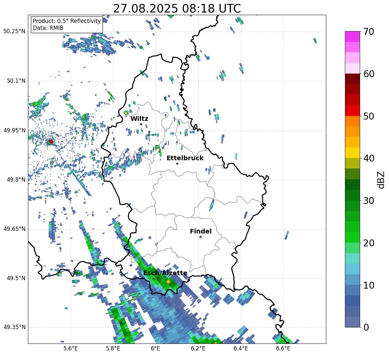Viewport: 389px width, 355px height.
Task: Click the Esch/Alzette station cross marker
Action: 153,278
